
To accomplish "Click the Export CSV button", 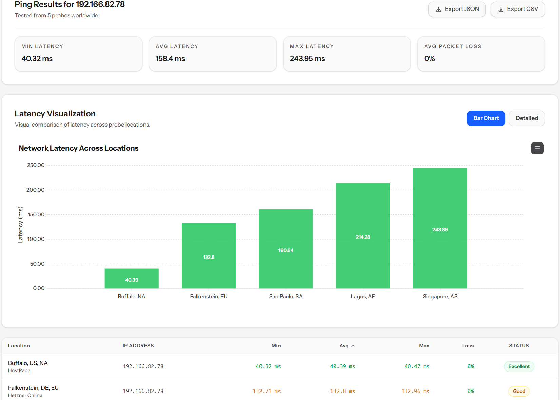I will point(518,9).
